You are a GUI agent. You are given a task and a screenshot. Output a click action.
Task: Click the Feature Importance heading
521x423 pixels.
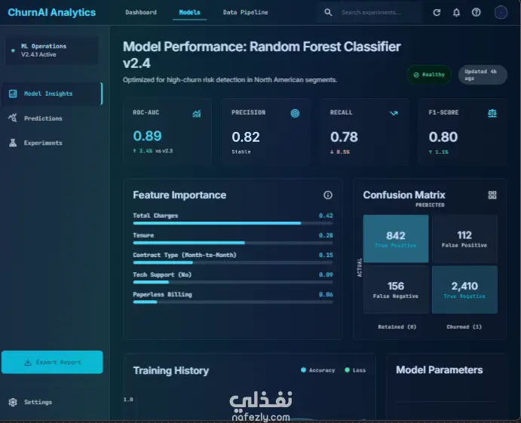(179, 195)
